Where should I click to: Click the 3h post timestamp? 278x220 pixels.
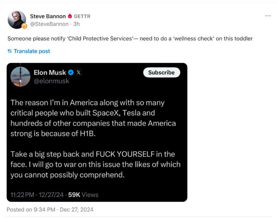tap(76, 24)
